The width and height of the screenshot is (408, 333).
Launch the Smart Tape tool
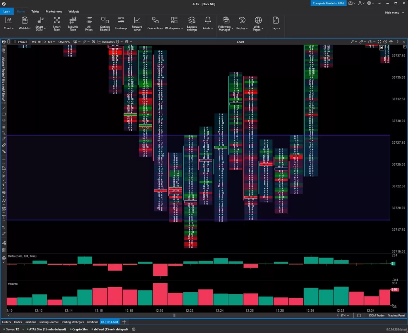(57, 23)
